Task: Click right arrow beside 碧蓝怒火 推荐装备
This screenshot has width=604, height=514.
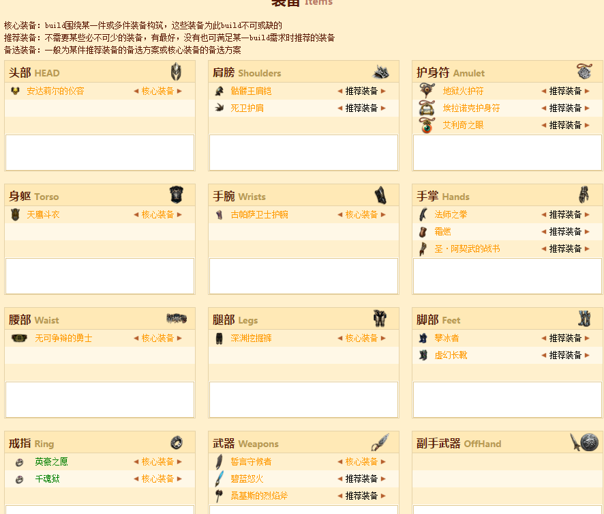Action: 383,479
